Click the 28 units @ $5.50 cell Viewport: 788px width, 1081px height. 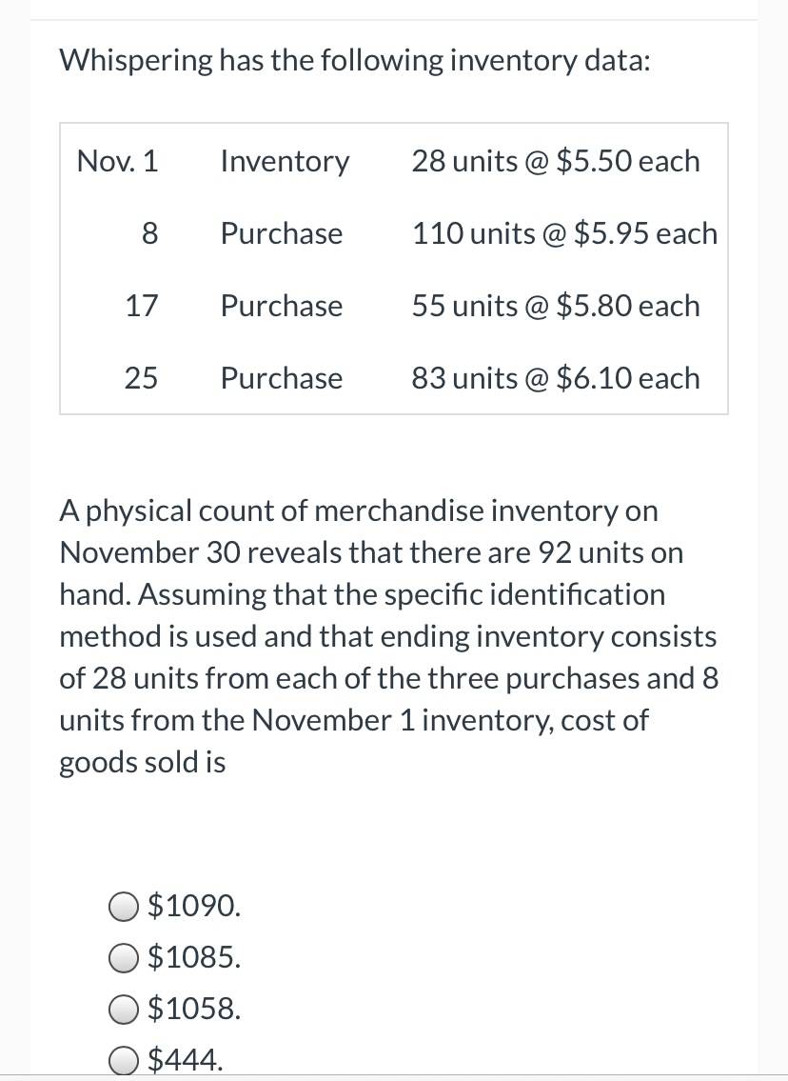(x=556, y=161)
